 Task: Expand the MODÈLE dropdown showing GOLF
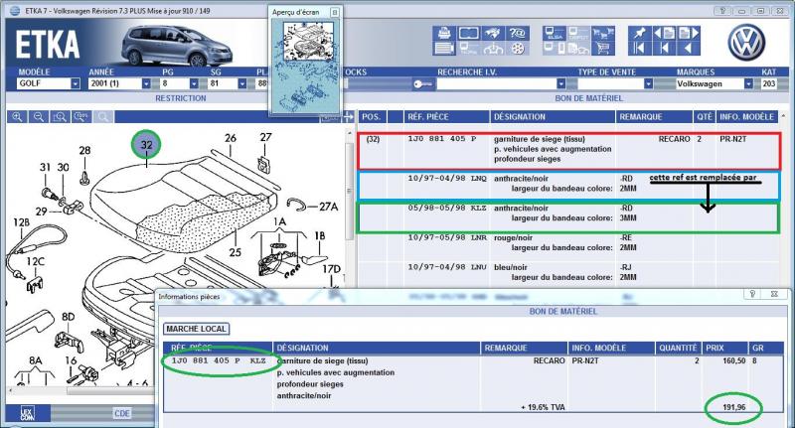pyautogui.click(x=76, y=83)
